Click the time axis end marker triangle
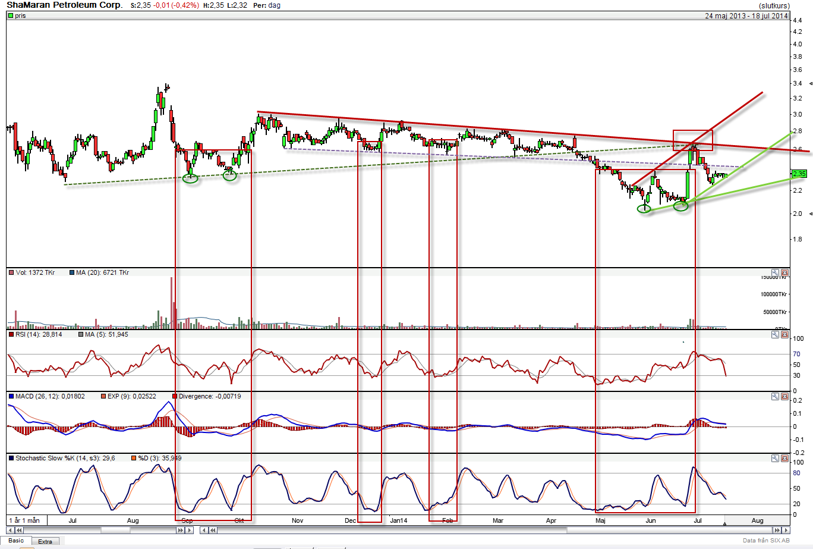This screenshot has width=813, height=549. [724, 523]
